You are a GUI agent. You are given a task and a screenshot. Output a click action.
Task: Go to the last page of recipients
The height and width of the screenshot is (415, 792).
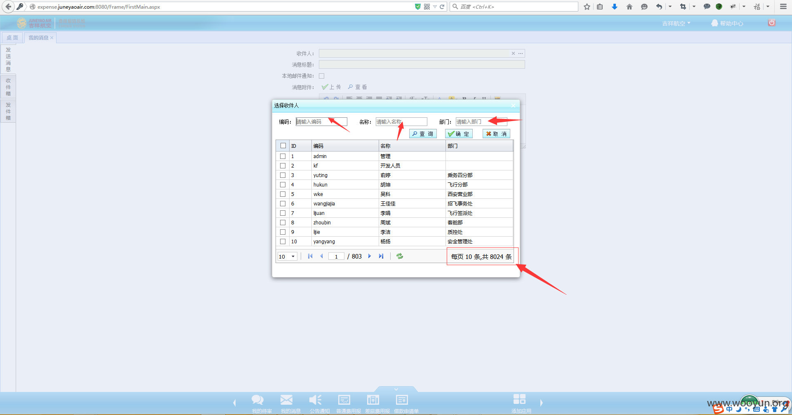381,256
